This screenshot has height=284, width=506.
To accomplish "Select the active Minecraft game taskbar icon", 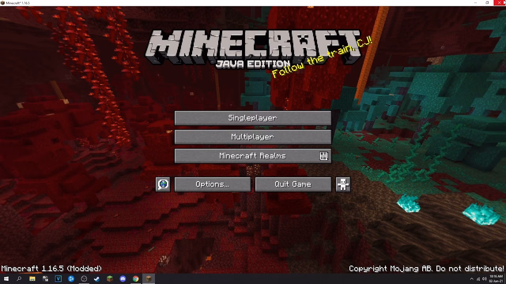I will point(149,279).
